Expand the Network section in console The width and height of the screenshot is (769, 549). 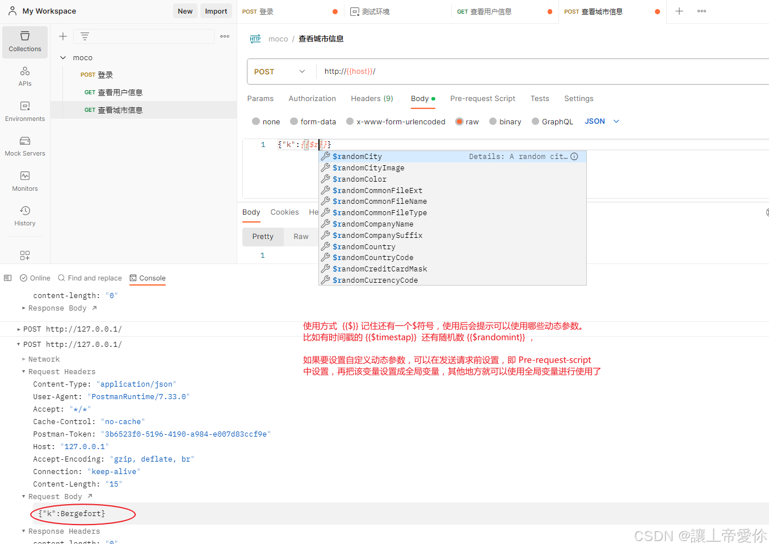(24, 359)
